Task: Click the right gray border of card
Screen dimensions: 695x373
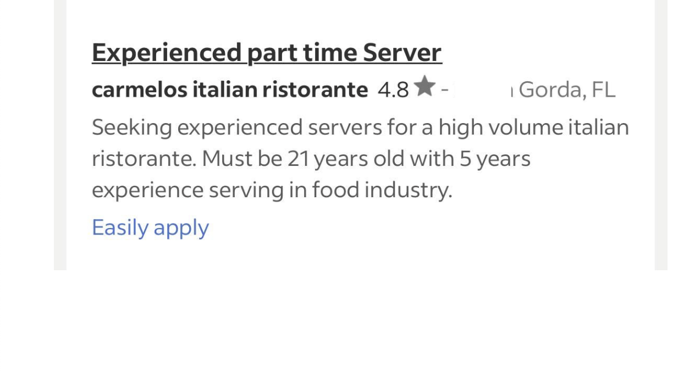Action: (661, 137)
